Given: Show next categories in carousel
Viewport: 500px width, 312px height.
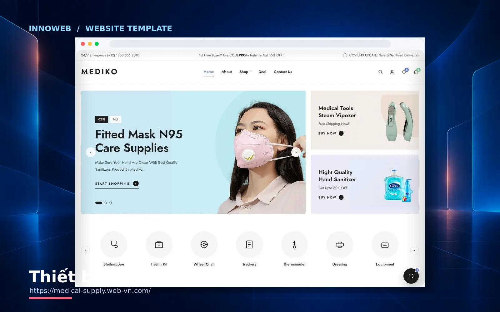Looking at the screenshot, I should [x=414, y=250].
